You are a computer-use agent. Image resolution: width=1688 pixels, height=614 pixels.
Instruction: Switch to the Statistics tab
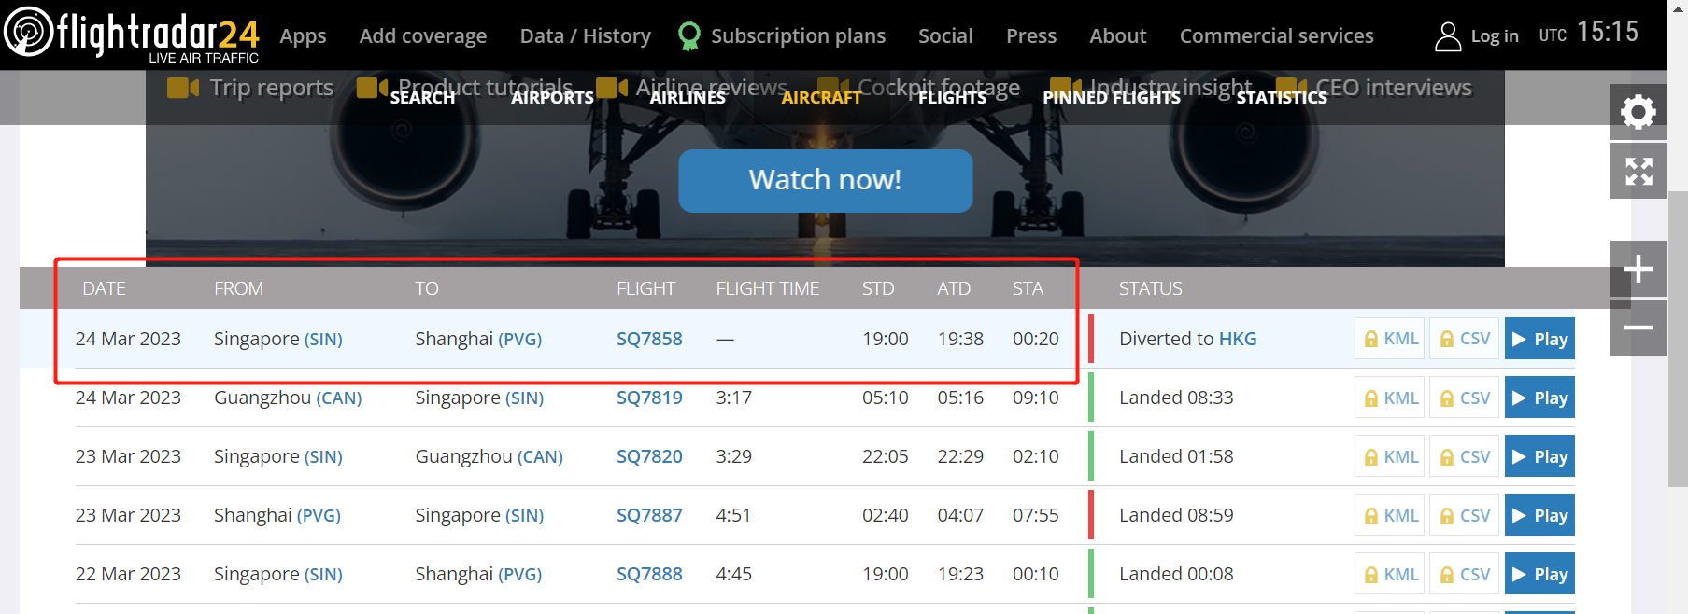click(1281, 98)
